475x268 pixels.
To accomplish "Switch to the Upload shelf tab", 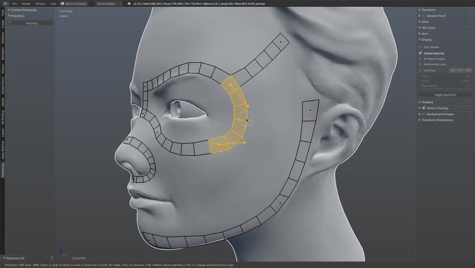I will pos(3,102).
